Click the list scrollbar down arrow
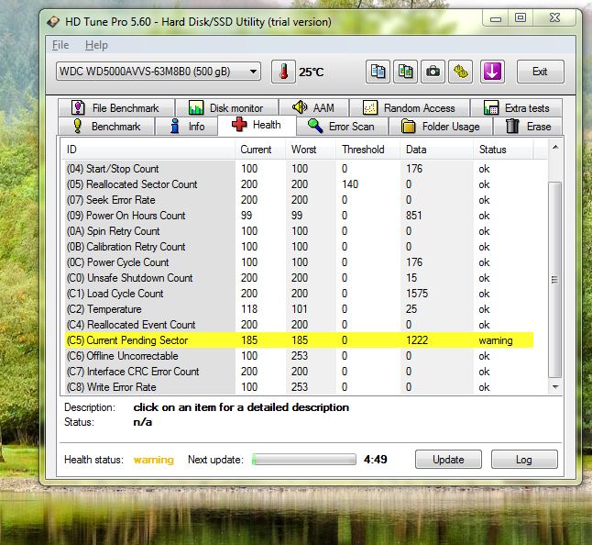This screenshot has width=592, height=545. tap(555, 386)
